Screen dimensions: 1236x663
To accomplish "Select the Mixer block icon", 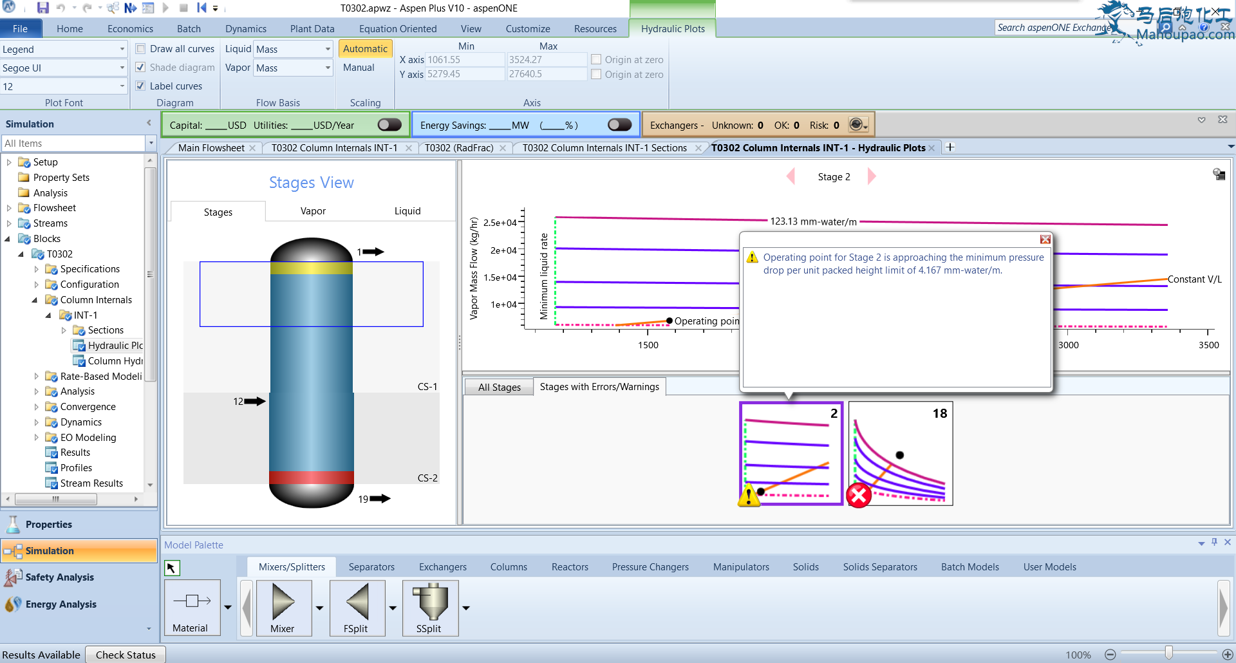I will 284,608.
